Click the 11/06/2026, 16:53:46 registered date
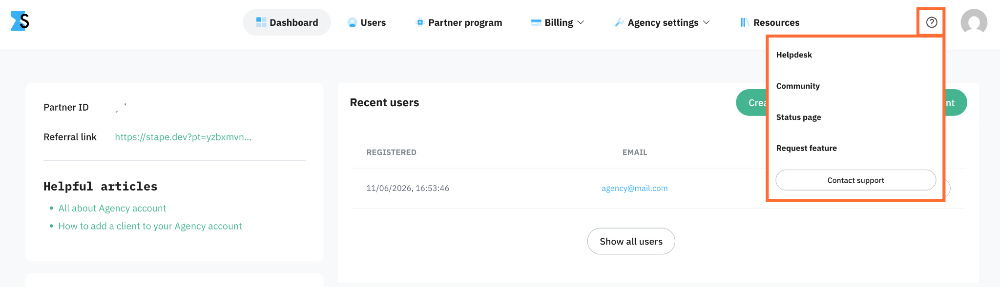 pos(408,188)
